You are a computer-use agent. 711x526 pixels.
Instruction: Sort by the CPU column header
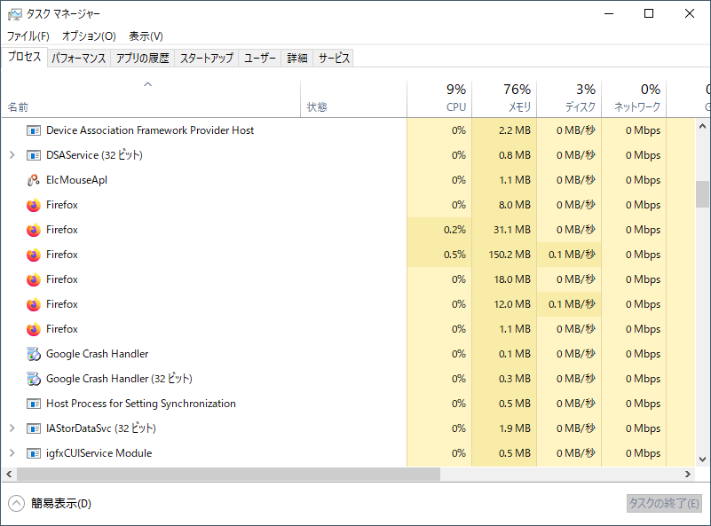coord(439,98)
